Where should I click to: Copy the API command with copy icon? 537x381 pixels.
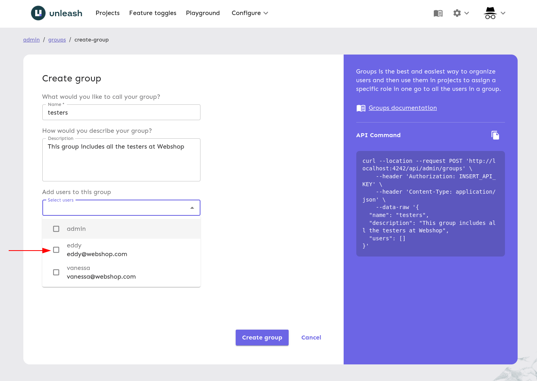pos(495,135)
